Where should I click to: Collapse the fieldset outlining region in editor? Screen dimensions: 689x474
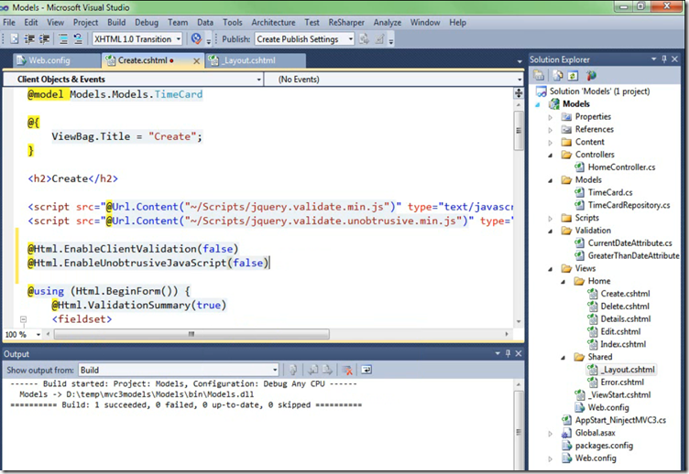coord(23,319)
